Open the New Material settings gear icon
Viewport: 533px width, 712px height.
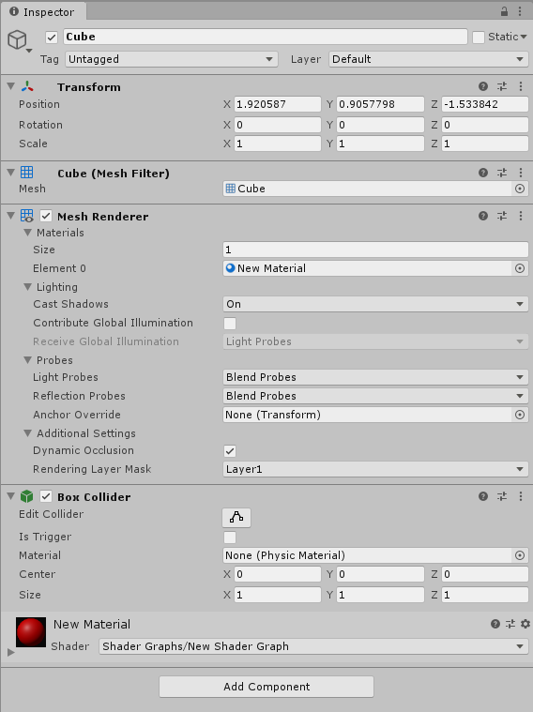[525, 624]
